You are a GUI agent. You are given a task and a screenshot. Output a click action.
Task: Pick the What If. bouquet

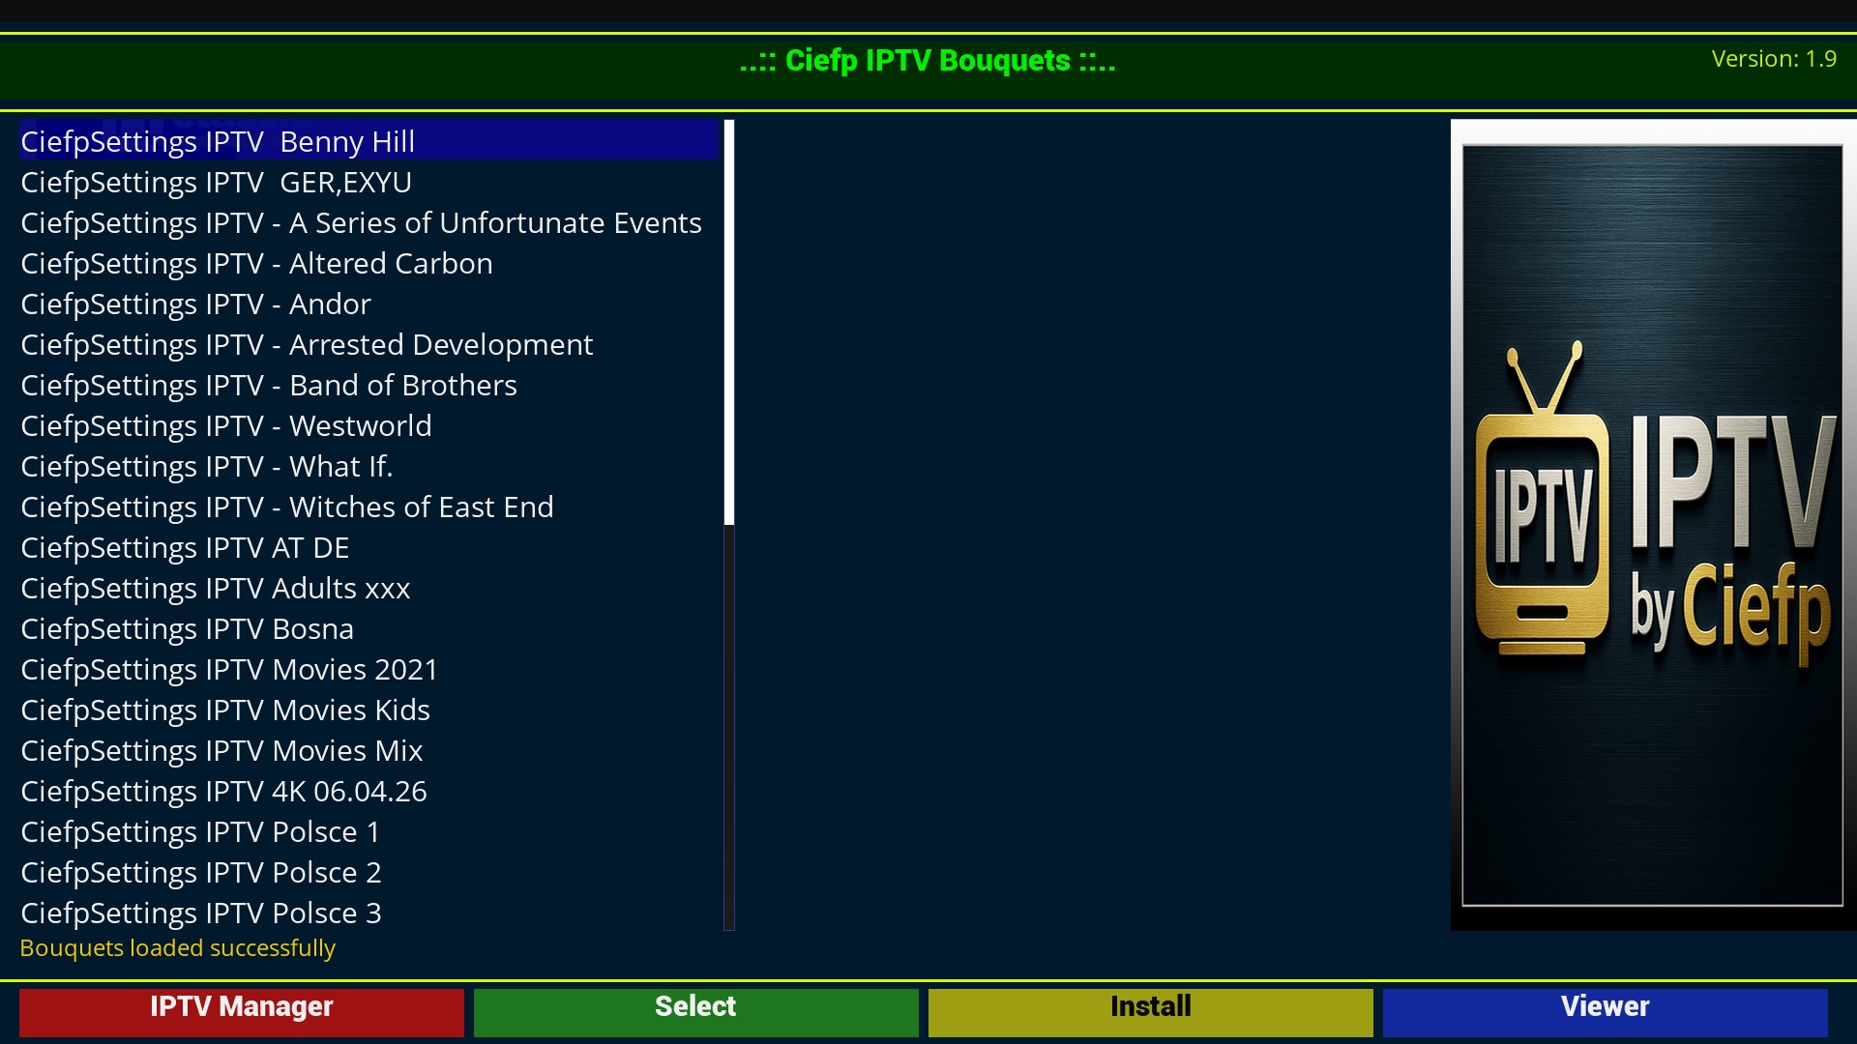click(368, 466)
